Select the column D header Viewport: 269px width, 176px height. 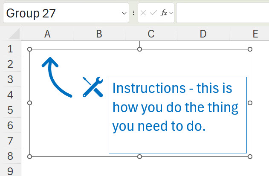click(x=203, y=34)
